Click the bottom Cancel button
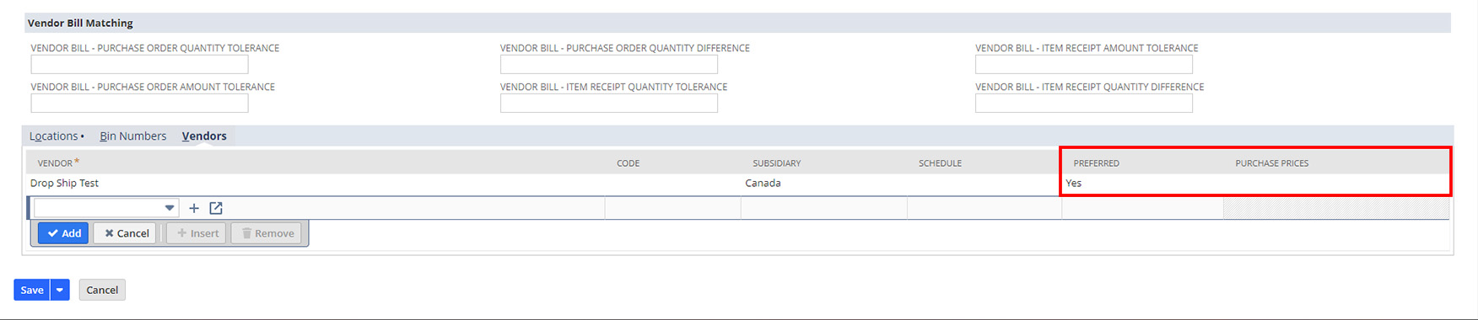The width and height of the screenshot is (1478, 320). tap(102, 290)
